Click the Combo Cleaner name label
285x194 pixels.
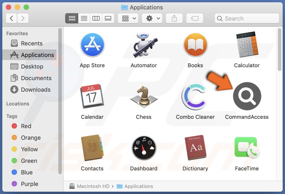(195, 117)
